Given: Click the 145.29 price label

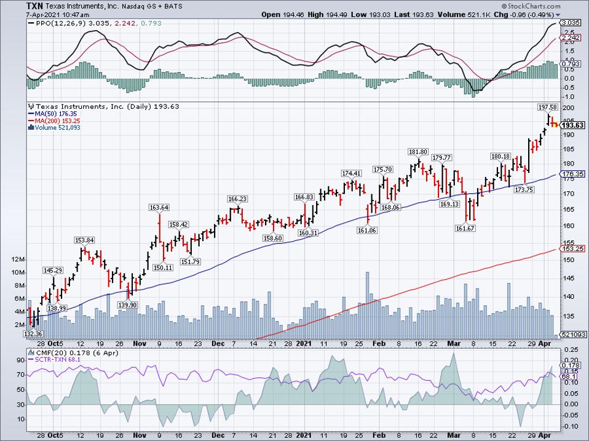Looking at the screenshot, I should tap(53, 270).
